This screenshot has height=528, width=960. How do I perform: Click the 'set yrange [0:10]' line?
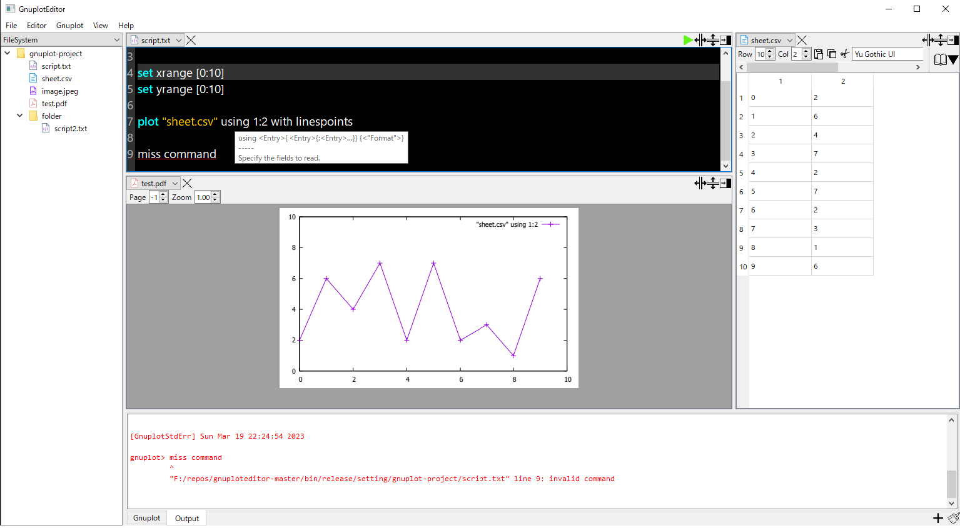click(x=181, y=89)
